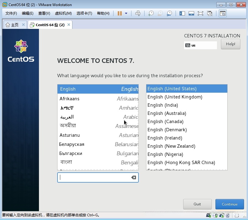
Task: Choose English (Canada) locale
Action: [187, 122]
